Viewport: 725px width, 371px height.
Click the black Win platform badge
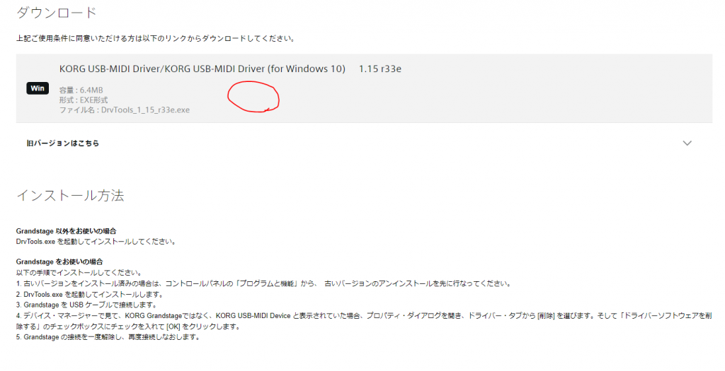(37, 88)
